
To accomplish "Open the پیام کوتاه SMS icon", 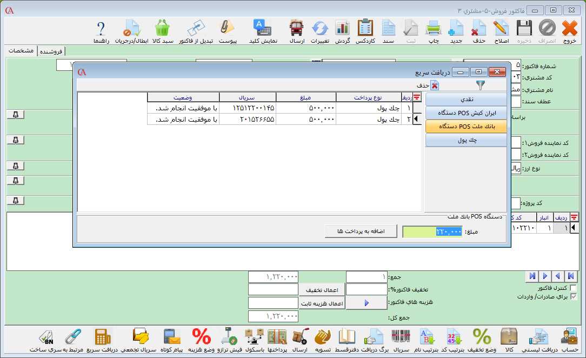I will (172, 340).
